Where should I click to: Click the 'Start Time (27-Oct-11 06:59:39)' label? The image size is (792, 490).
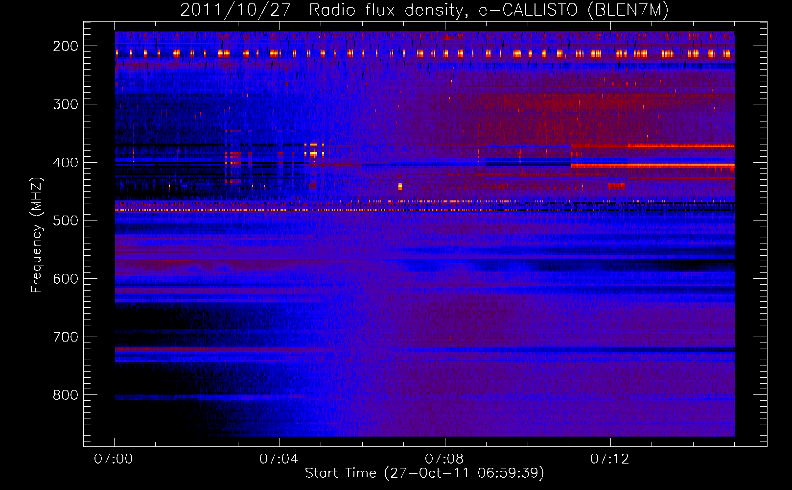[x=424, y=473]
